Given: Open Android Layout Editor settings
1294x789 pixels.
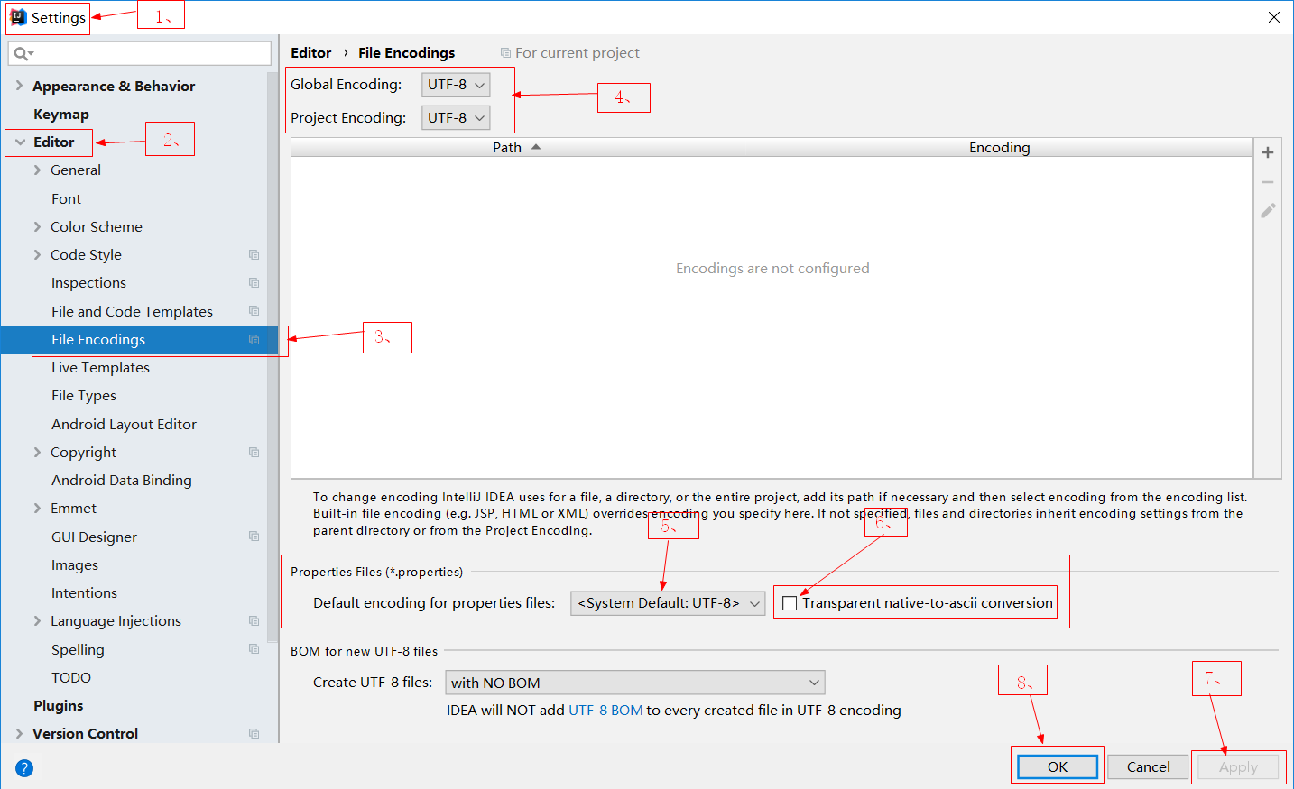Looking at the screenshot, I should [124, 424].
